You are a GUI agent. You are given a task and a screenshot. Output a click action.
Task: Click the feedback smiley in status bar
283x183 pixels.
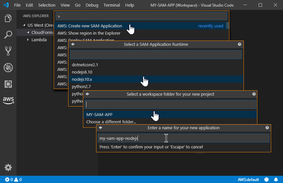coord(267,180)
